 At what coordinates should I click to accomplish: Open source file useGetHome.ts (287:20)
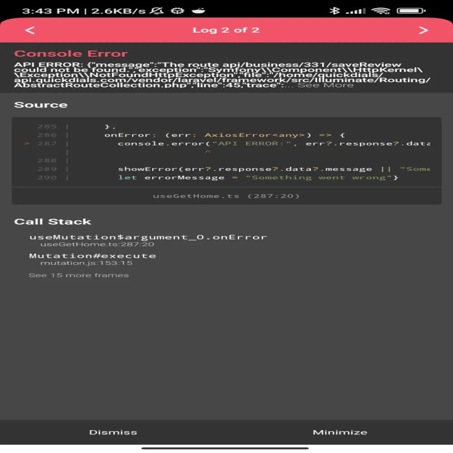click(226, 196)
